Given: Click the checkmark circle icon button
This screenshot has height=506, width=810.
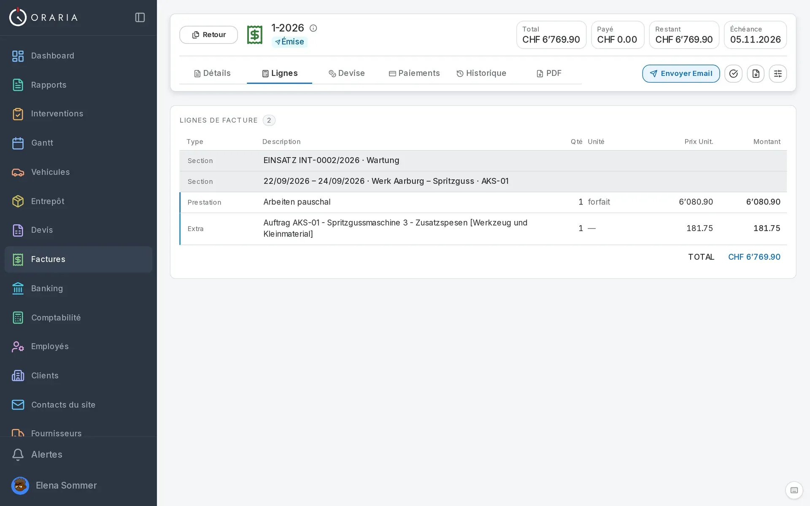Looking at the screenshot, I should pos(733,74).
